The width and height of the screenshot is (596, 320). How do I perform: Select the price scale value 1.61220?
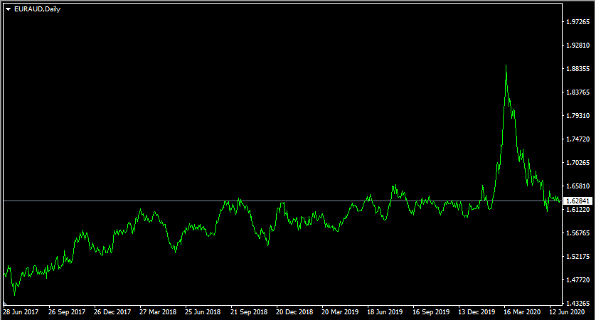pos(578,209)
